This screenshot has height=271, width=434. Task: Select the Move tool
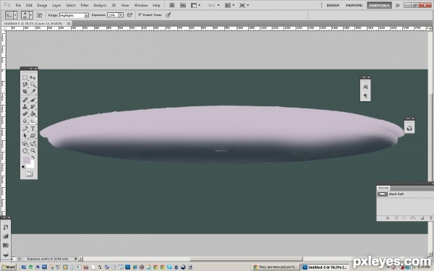[33, 78]
